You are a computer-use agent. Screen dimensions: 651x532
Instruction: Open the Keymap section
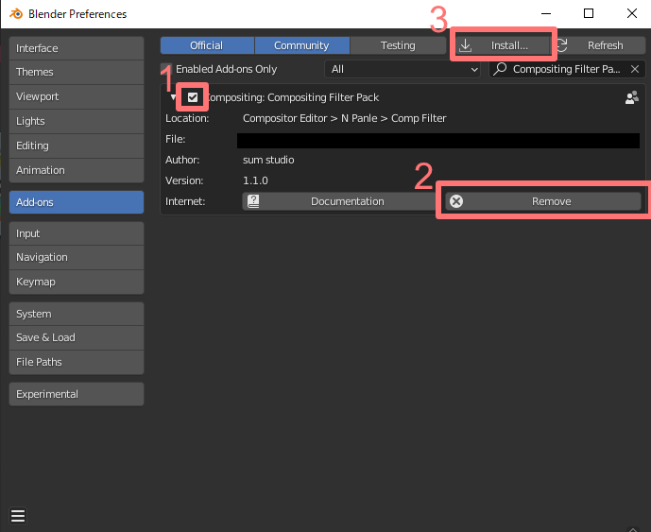[77, 282]
